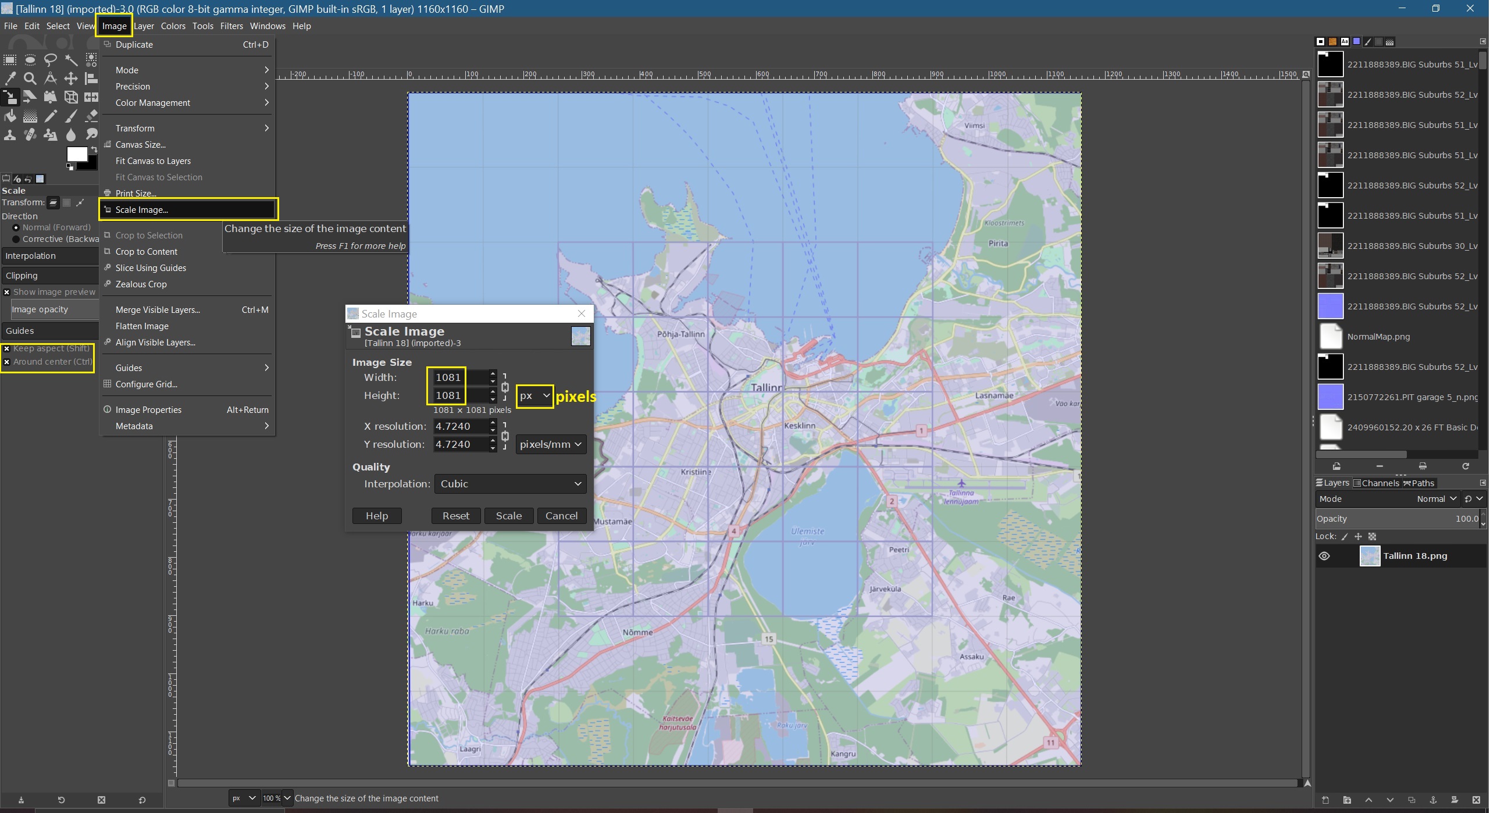Select the Heal bandage tool

click(x=30, y=135)
